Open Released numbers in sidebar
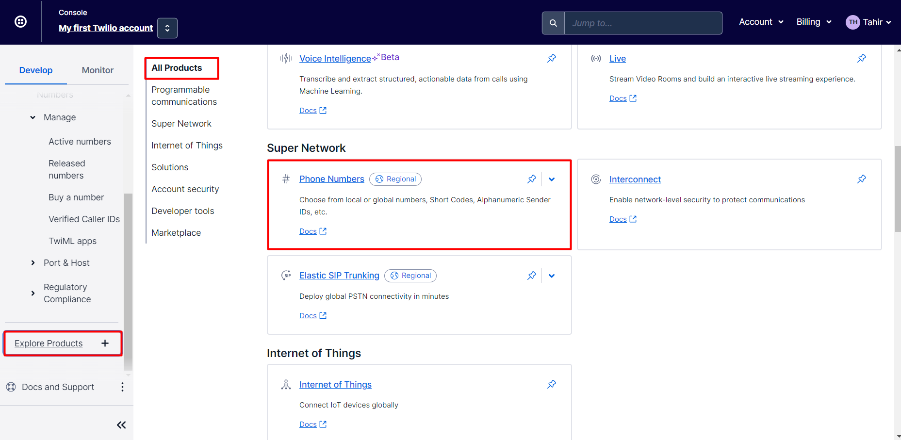Viewport: 901px width, 440px height. (x=67, y=169)
